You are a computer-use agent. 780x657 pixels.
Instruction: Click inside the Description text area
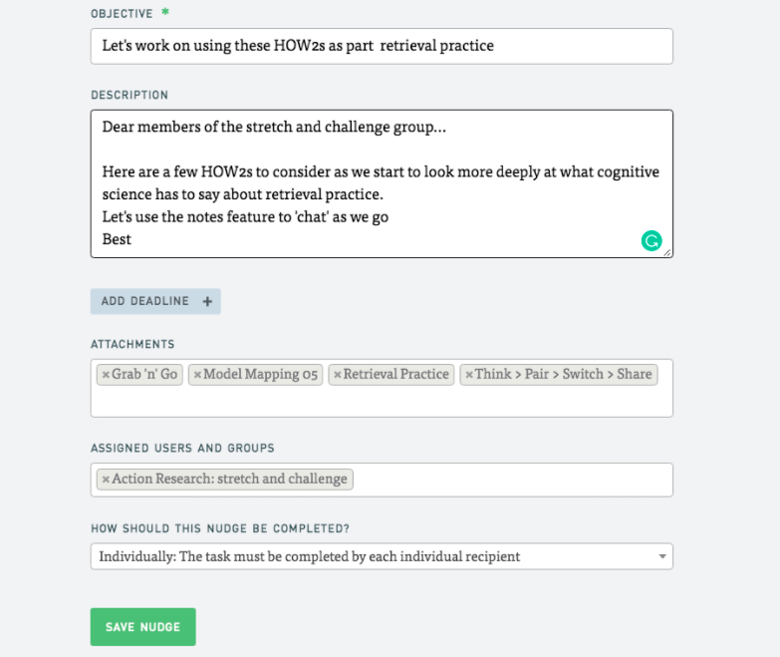pos(382,183)
